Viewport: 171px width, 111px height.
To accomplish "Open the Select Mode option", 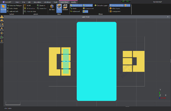I will coord(12,8).
